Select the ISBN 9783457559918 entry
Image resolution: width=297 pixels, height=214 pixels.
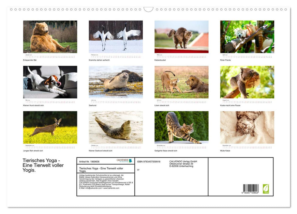[x=149, y=161]
